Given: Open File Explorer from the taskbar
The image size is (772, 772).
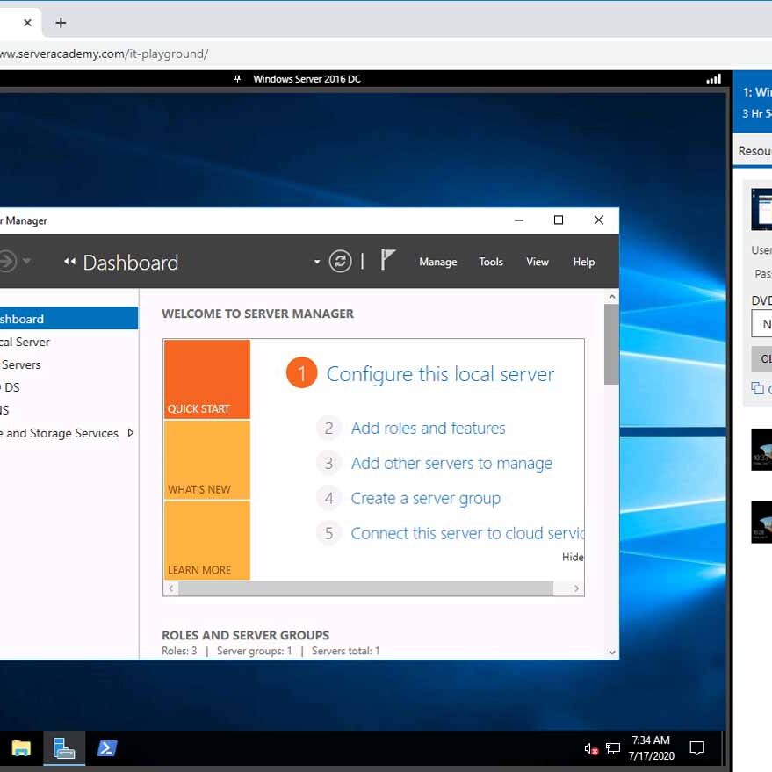Looking at the screenshot, I should point(21,748).
